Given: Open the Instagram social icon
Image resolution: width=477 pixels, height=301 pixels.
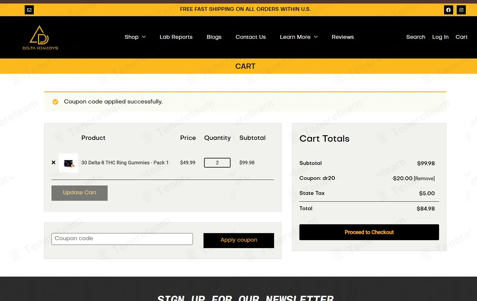Looking at the screenshot, I should click(x=461, y=10).
